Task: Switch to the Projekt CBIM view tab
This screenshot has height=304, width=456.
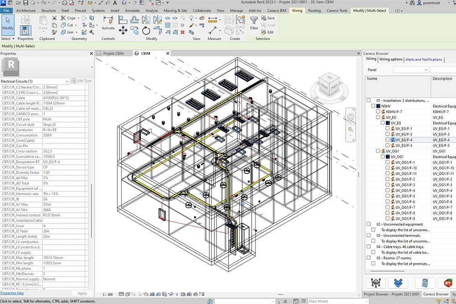Action: coord(114,53)
